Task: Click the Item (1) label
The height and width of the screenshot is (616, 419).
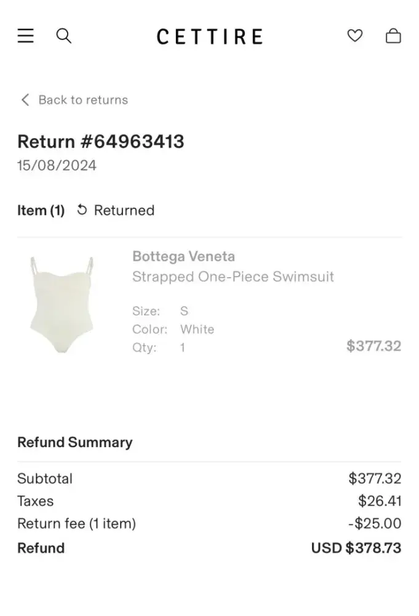Action: (41, 211)
